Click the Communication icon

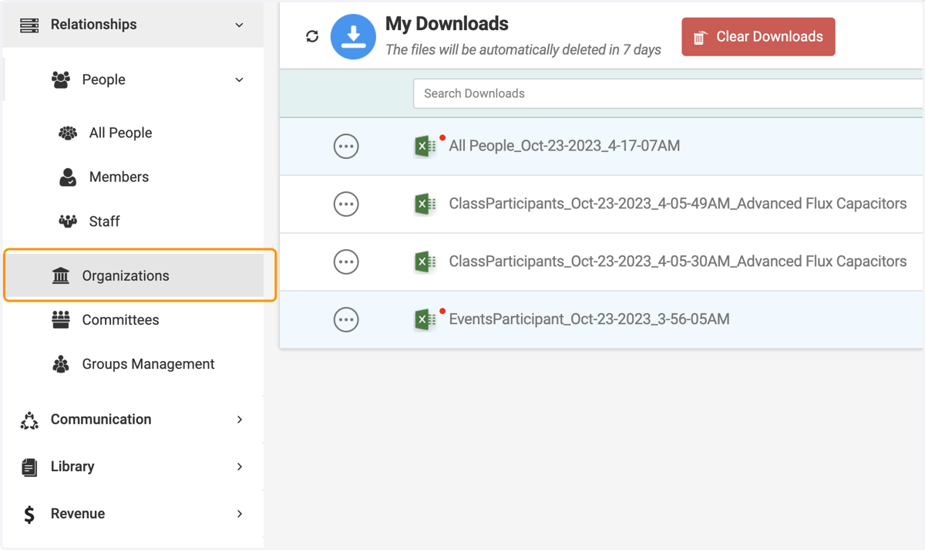(29, 420)
